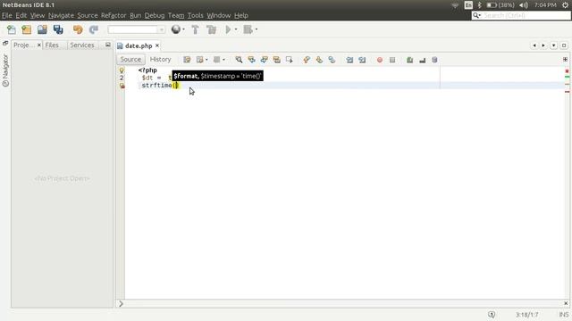
Task: Toggle Highlight Search in editor
Action: coord(277,60)
